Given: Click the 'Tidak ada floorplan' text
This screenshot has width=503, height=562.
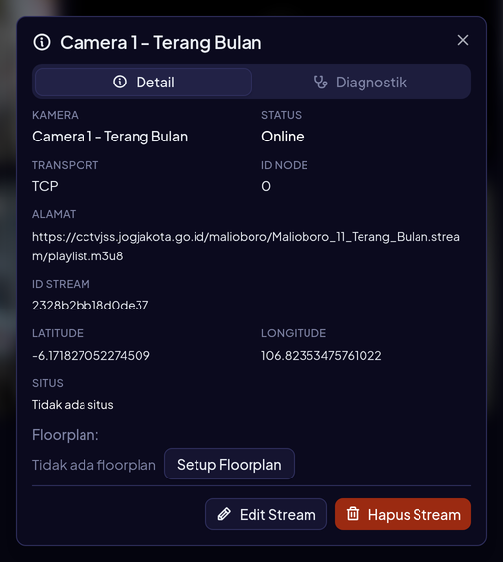Looking at the screenshot, I should (94, 465).
